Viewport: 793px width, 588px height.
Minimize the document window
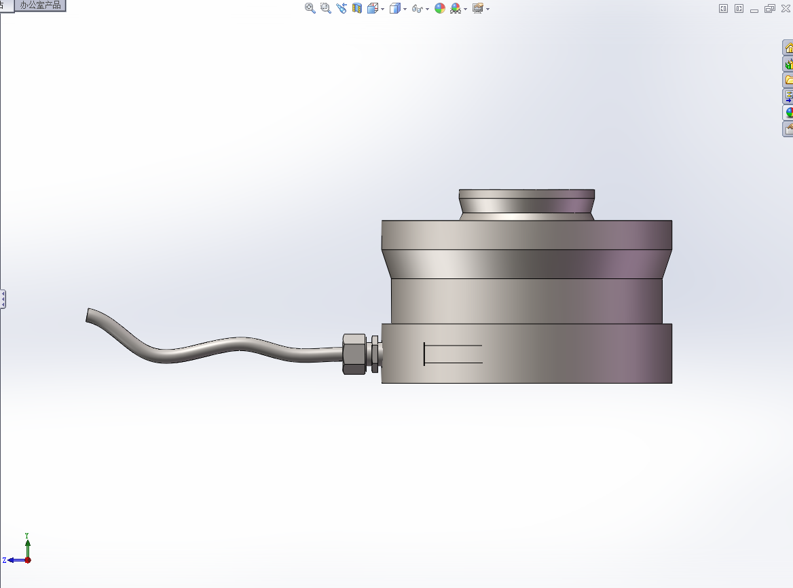pos(754,10)
